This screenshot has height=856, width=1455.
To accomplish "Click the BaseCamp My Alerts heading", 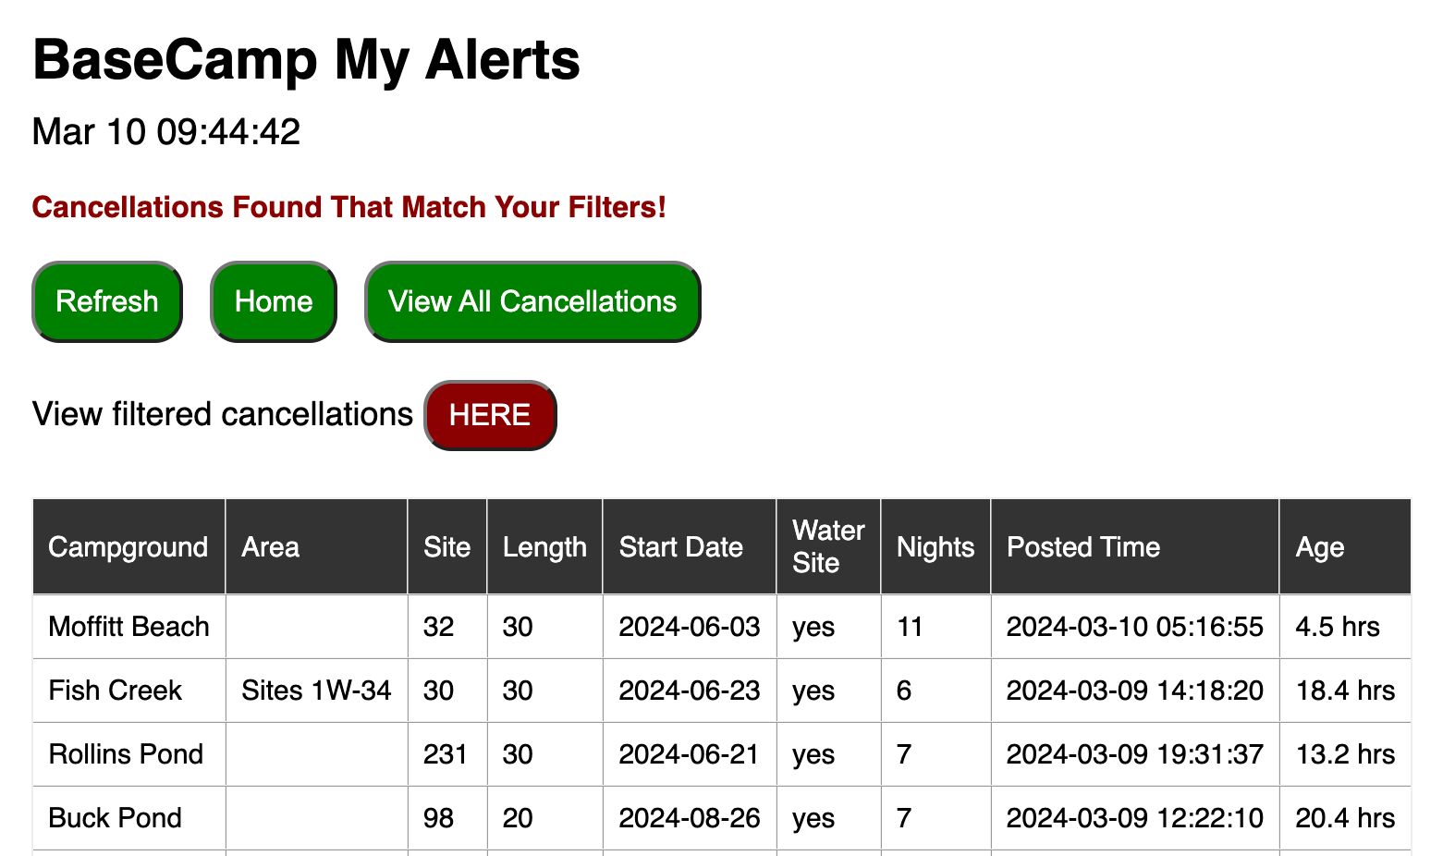I will (x=307, y=60).
